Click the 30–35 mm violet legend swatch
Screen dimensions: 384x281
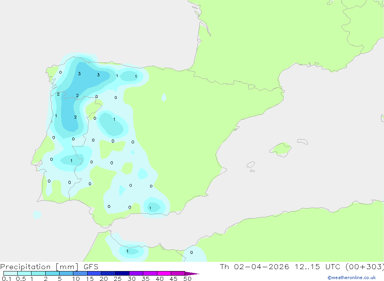coord(136,273)
